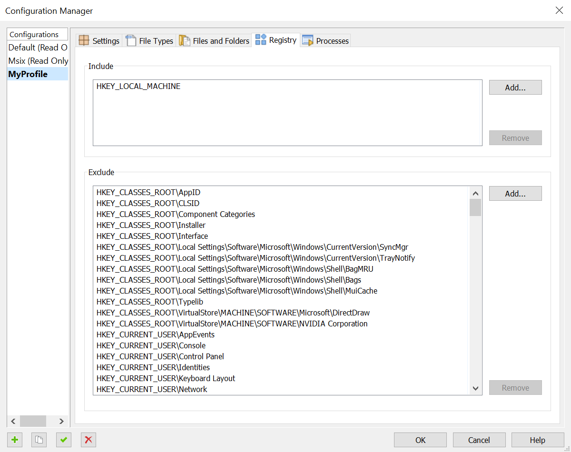Click Remove in the Include section
Image resolution: width=571 pixels, height=452 pixels.
click(515, 138)
